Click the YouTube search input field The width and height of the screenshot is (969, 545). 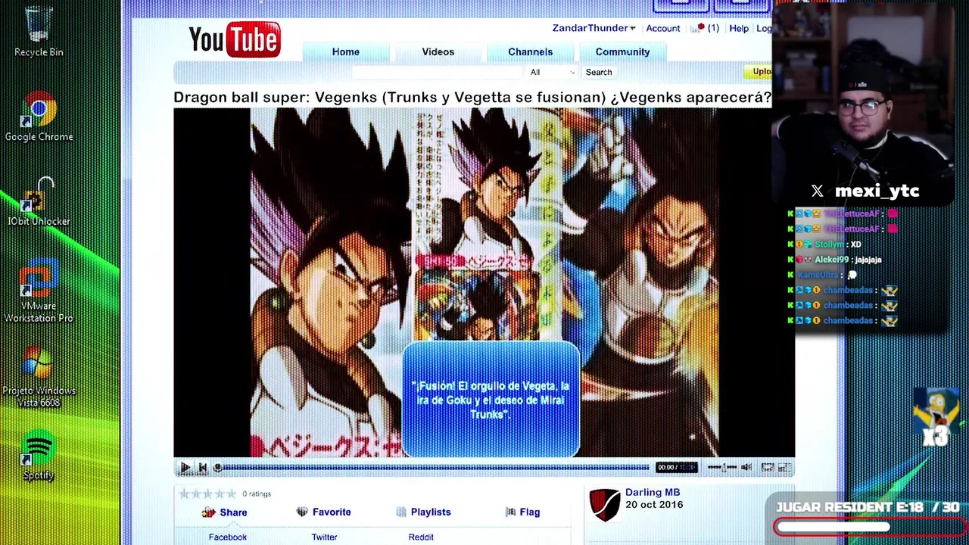pyautogui.click(x=437, y=73)
